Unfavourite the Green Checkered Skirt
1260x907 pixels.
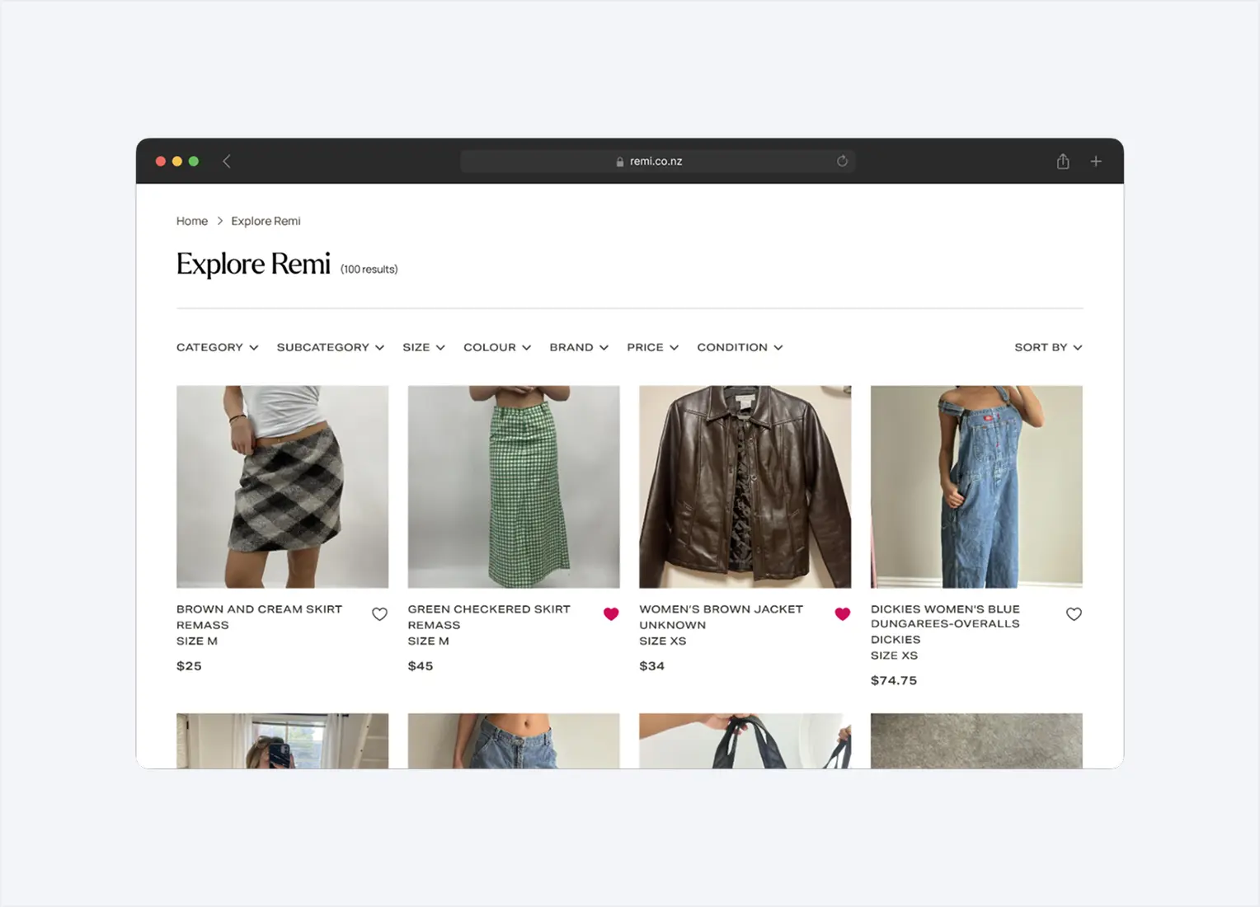coord(611,614)
